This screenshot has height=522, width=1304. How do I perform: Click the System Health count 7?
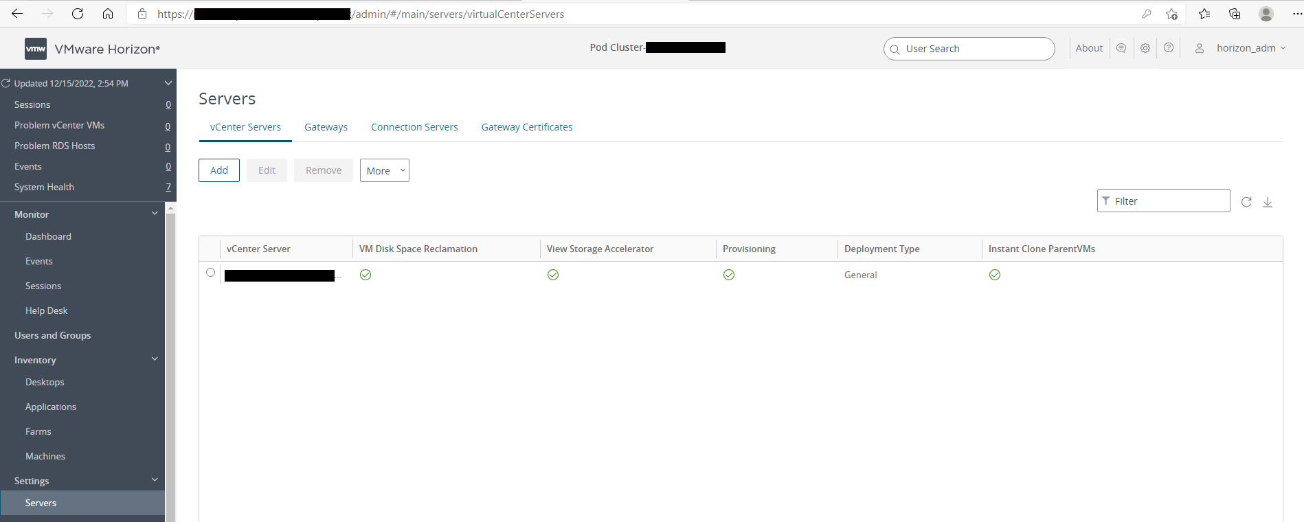pos(168,187)
